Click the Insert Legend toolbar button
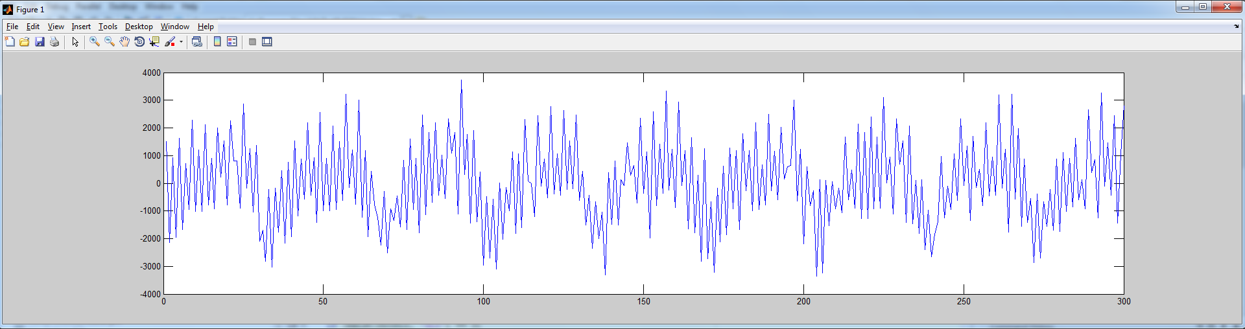The height and width of the screenshot is (329, 1245). click(x=232, y=41)
